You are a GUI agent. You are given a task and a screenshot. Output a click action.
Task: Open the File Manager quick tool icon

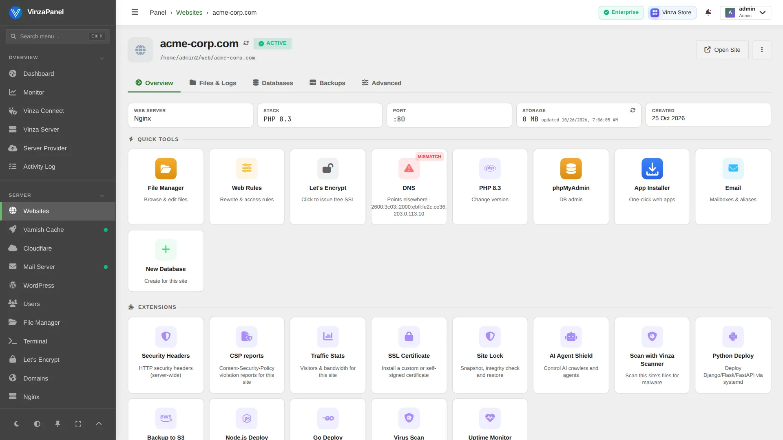point(166,169)
